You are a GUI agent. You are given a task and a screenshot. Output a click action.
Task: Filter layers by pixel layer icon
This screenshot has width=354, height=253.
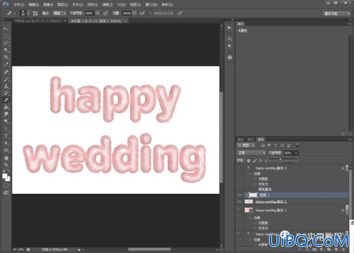coord(263,145)
